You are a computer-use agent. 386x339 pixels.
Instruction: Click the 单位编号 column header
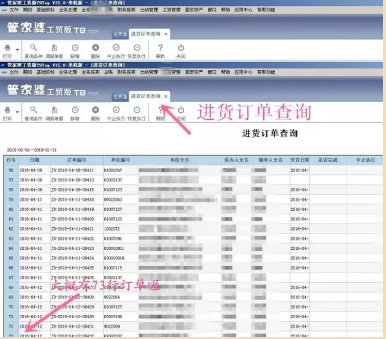tap(120, 161)
